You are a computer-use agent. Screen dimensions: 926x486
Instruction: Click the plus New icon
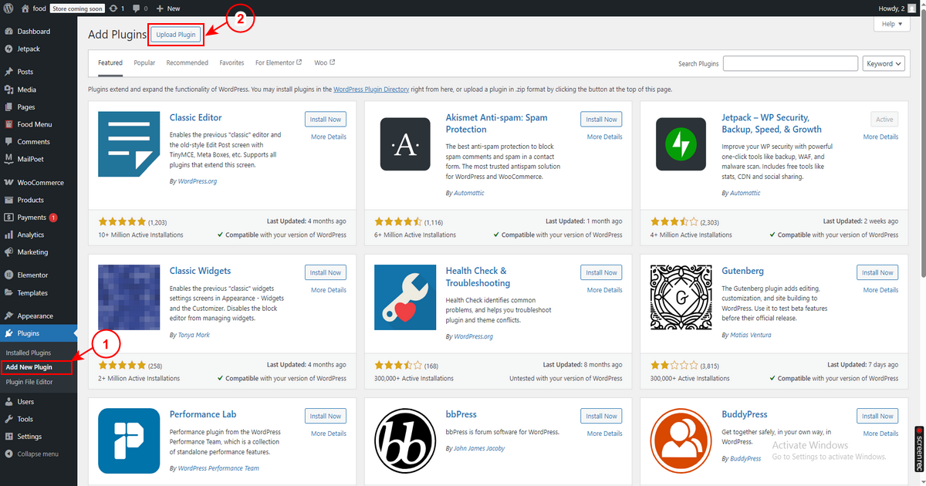pyautogui.click(x=159, y=8)
